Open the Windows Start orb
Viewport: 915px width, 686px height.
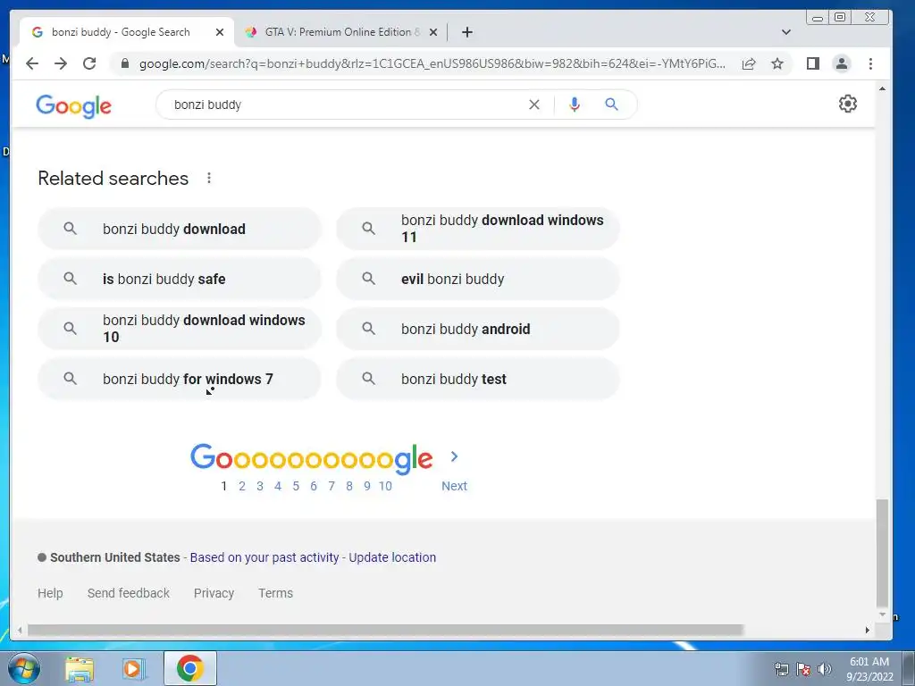[x=24, y=668]
